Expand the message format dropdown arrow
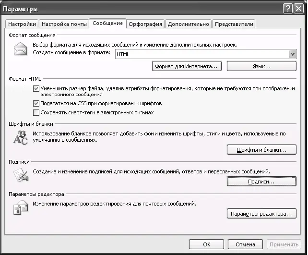The width and height of the screenshot is (308, 255). pyautogui.click(x=293, y=54)
